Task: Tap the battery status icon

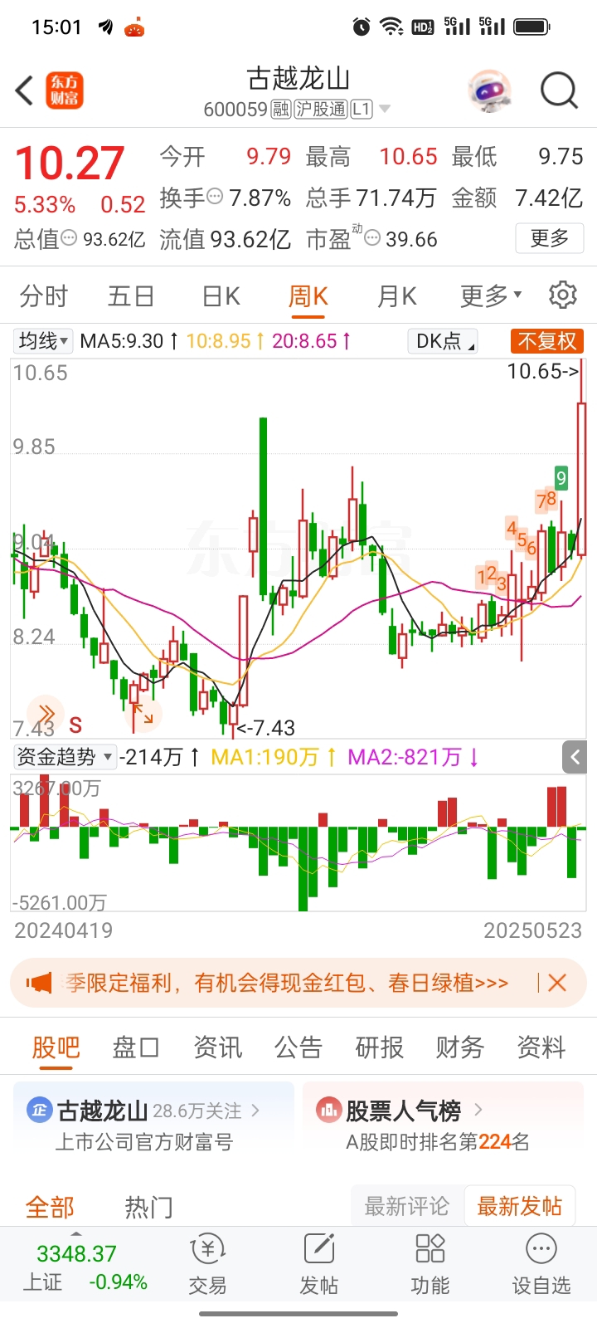Action: pos(531,27)
